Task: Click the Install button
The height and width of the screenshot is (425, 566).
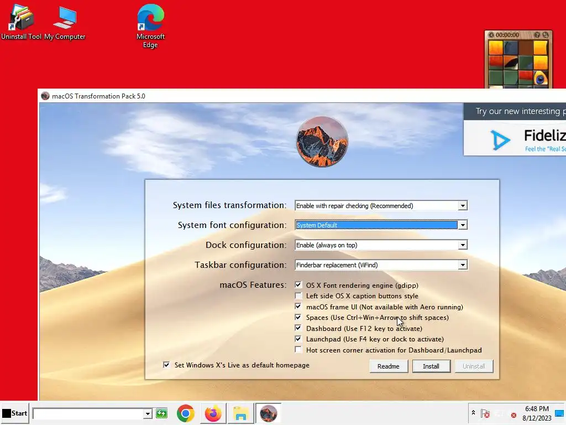Action: 431,366
